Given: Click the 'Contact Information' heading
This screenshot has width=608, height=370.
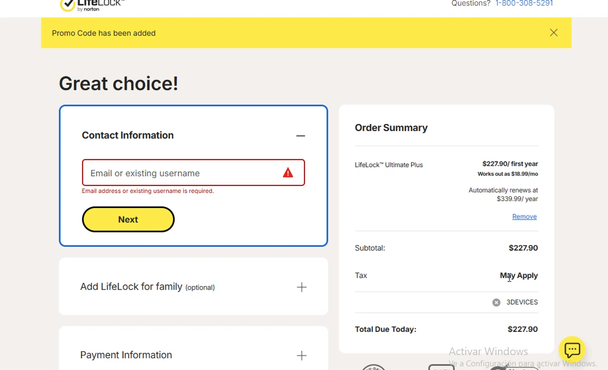Looking at the screenshot, I should pos(128,135).
